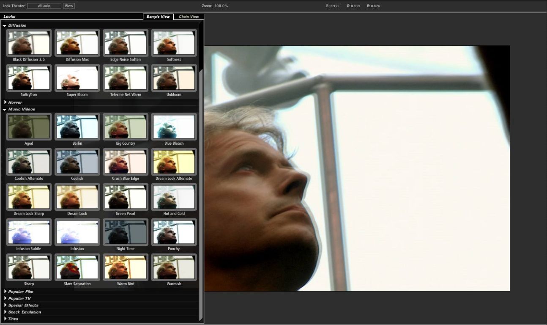547x325 pixels.
Task: Select the Warmish look thumbnail
Action: [x=174, y=267]
